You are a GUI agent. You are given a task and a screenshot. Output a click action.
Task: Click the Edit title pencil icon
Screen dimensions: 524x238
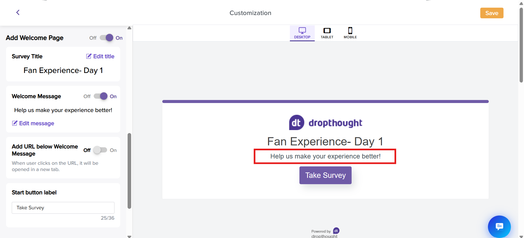[89, 56]
